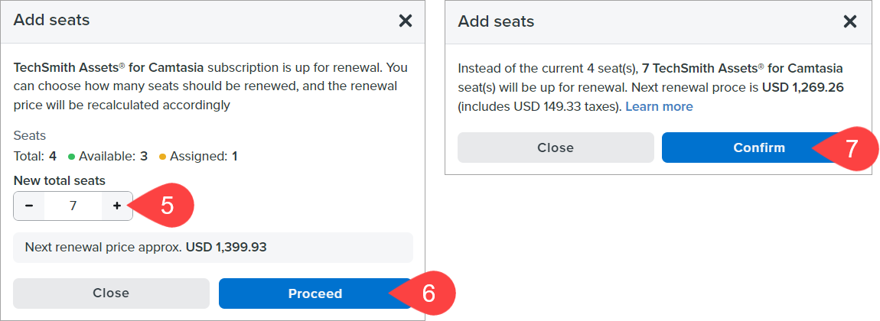Click the left dialog's Add seats title
The width and height of the screenshot is (880, 321).
point(51,21)
